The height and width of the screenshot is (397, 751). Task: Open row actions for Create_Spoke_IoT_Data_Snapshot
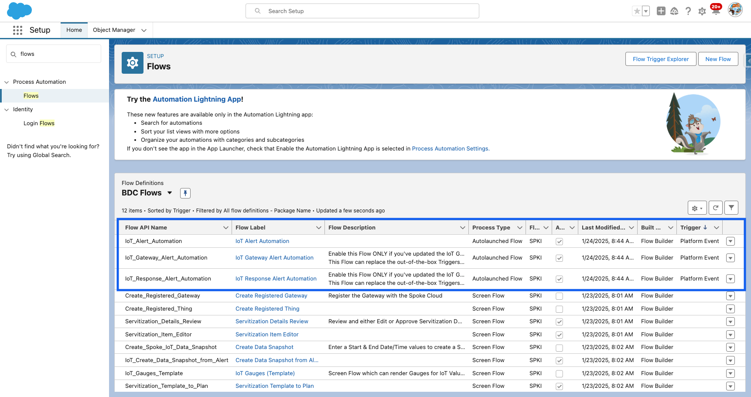pyautogui.click(x=731, y=347)
